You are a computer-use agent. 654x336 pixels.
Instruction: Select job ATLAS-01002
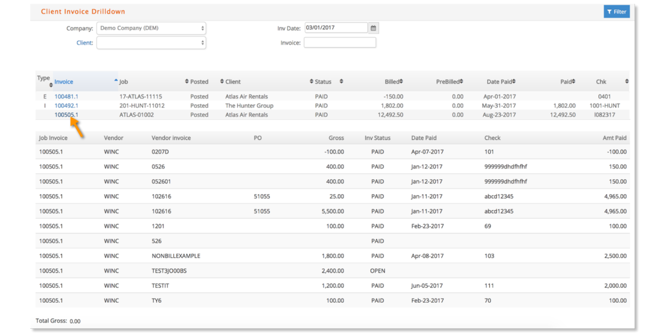coord(136,115)
